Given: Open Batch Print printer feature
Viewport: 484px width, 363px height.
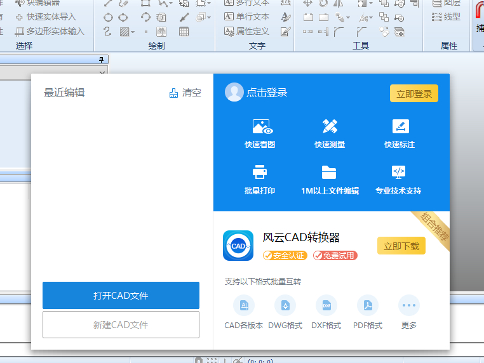Looking at the screenshot, I should 260,180.
